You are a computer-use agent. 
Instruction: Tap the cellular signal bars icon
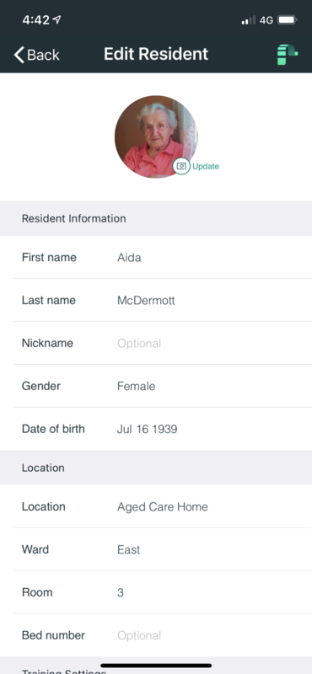248,19
